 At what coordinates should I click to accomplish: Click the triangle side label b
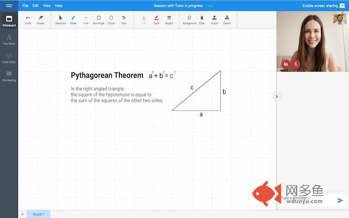coord(224,92)
